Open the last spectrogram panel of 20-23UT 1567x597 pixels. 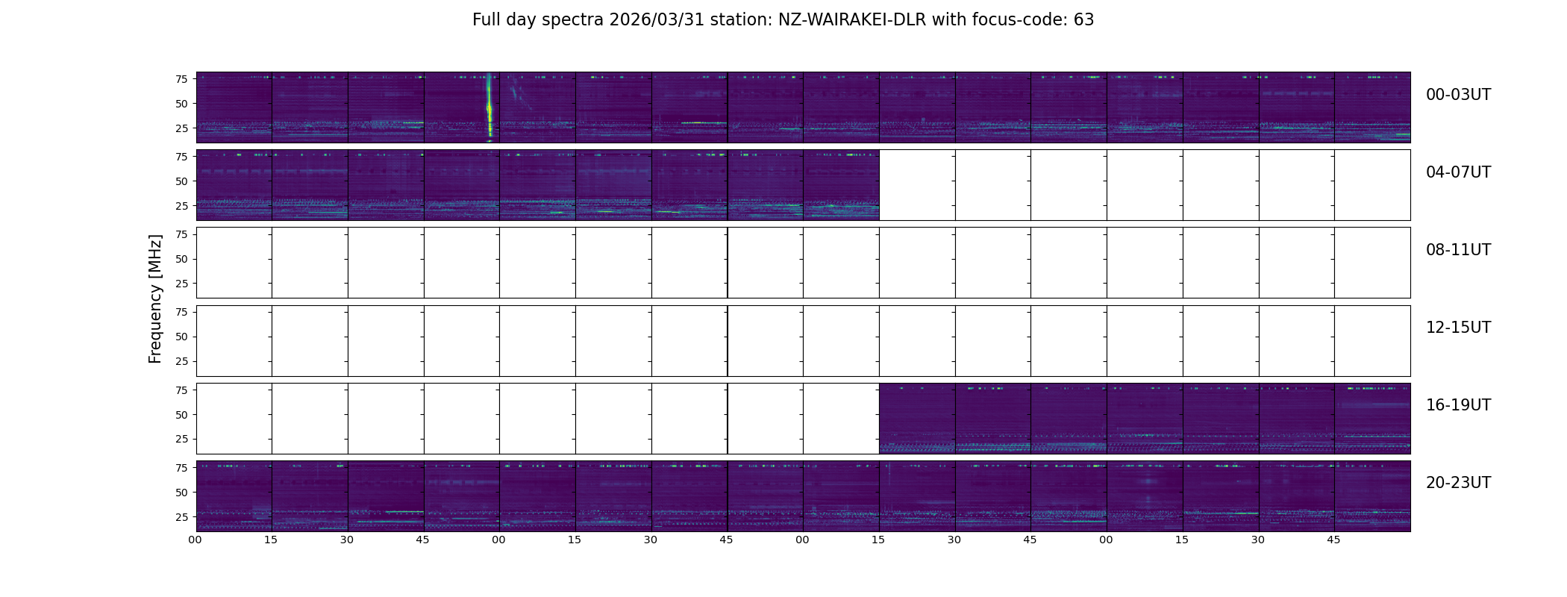1372,496
